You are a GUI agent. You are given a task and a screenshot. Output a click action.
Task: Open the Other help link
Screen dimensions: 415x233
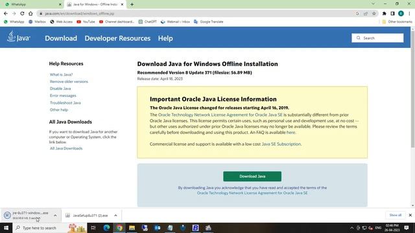click(59, 109)
